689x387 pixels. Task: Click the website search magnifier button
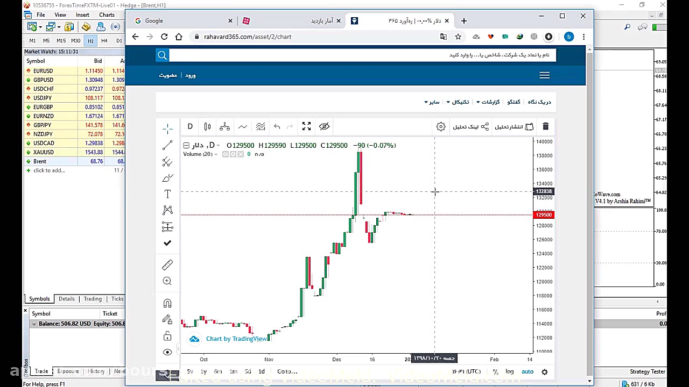coord(162,55)
